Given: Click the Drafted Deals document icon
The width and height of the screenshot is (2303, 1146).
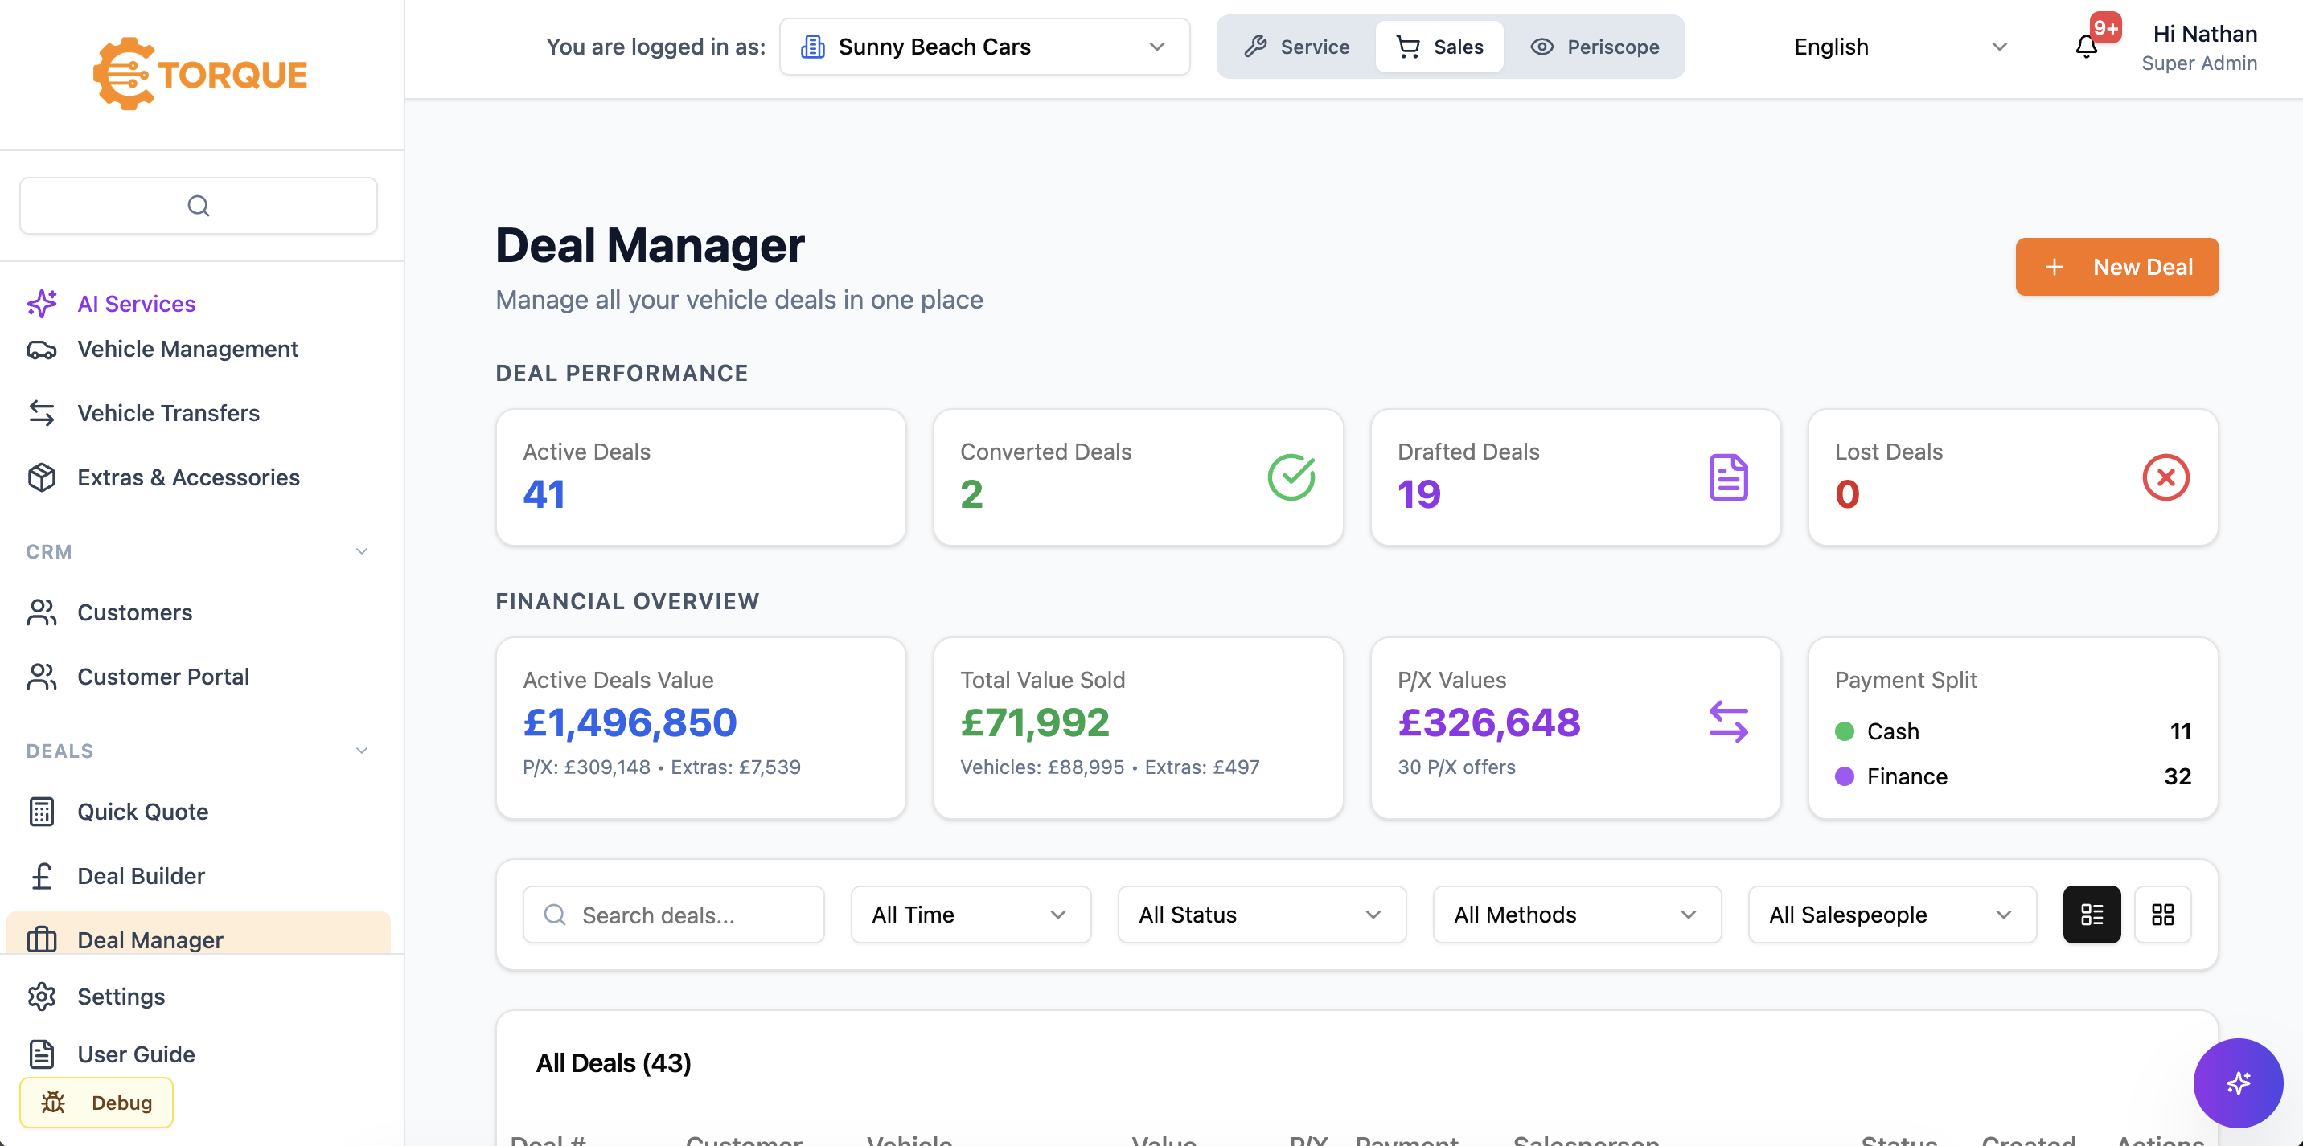Looking at the screenshot, I should (x=1728, y=477).
